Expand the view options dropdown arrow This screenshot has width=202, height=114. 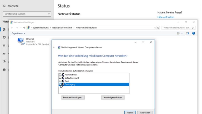tap(181, 33)
